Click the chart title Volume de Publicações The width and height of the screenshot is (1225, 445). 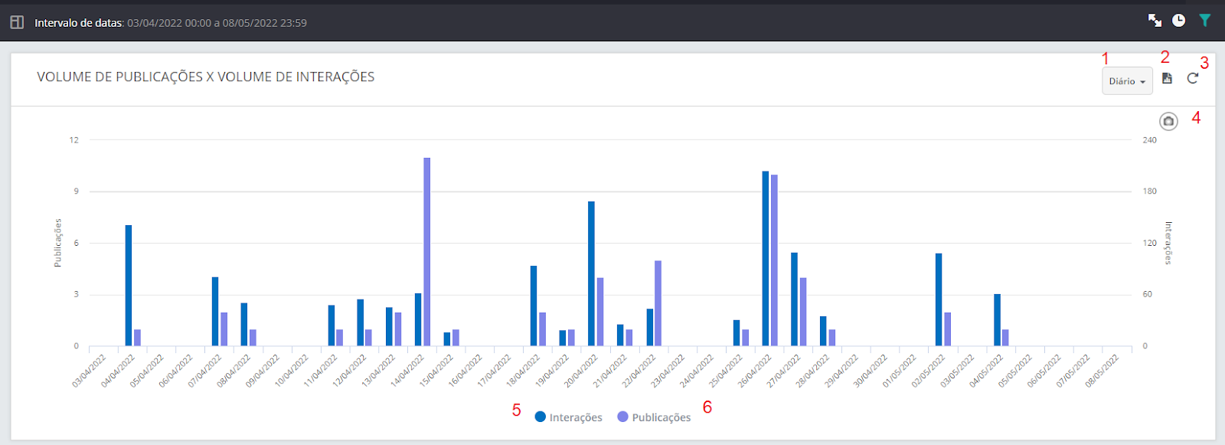(205, 77)
